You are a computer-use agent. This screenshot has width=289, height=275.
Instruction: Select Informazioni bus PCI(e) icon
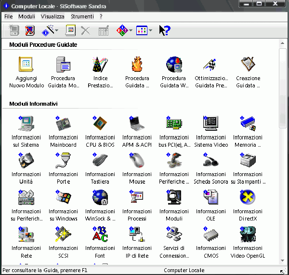[x=174, y=132]
